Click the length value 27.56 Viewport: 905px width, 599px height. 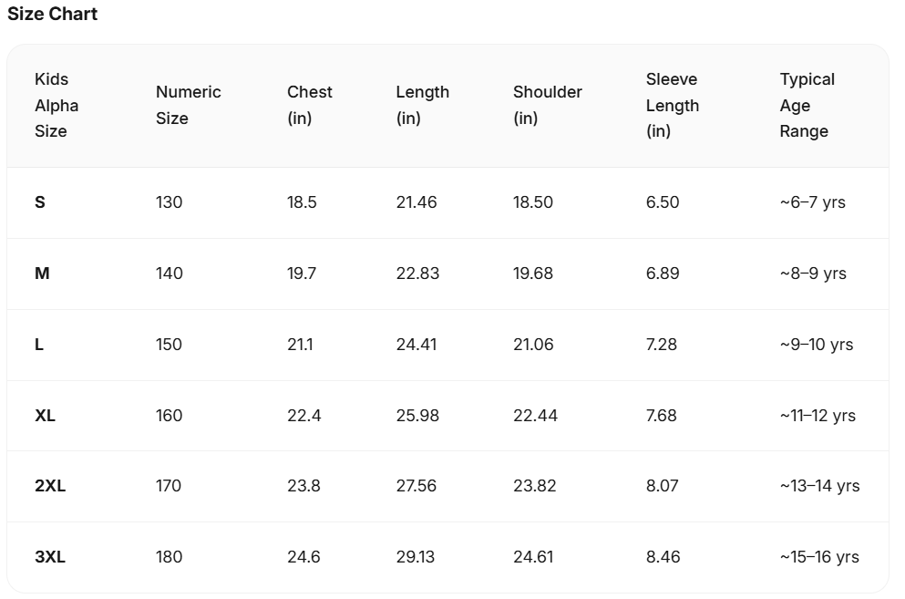417,486
